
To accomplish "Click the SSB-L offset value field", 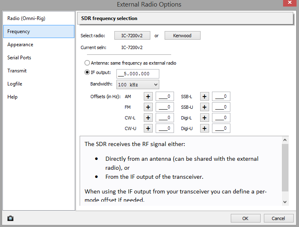I will pyautogui.click(x=221, y=97).
